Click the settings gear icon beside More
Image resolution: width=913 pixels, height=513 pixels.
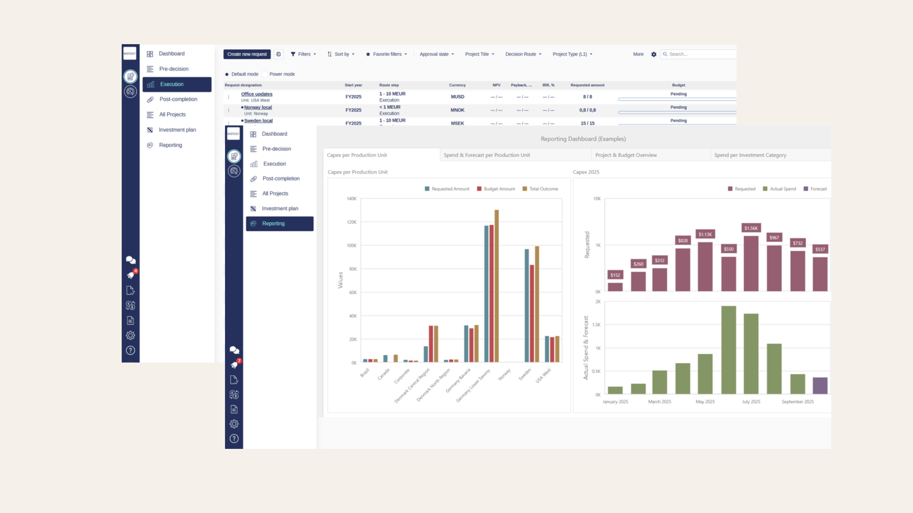(x=653, y=54)
